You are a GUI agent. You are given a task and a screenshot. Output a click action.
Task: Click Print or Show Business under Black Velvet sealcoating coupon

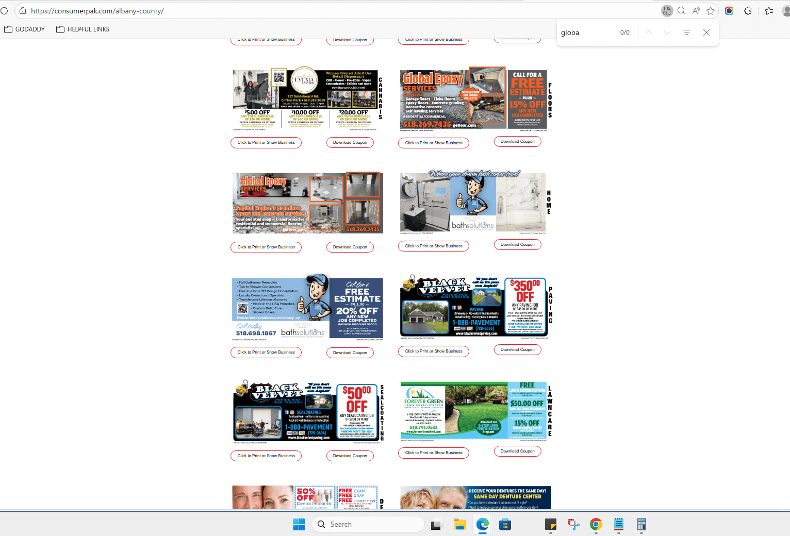point(266,456)
